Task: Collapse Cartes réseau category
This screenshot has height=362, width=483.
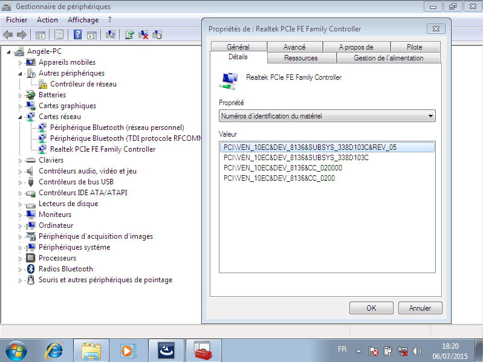Action: point(21,117)
